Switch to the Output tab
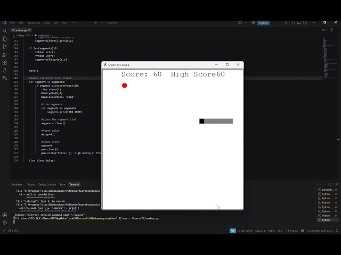 click(x=30, y=184)
